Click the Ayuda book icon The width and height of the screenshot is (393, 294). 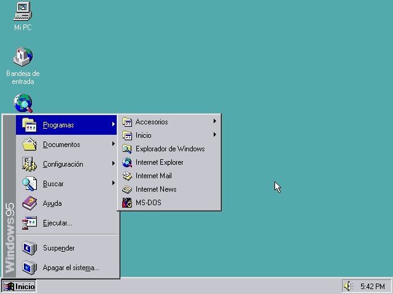tap(29, 203)
